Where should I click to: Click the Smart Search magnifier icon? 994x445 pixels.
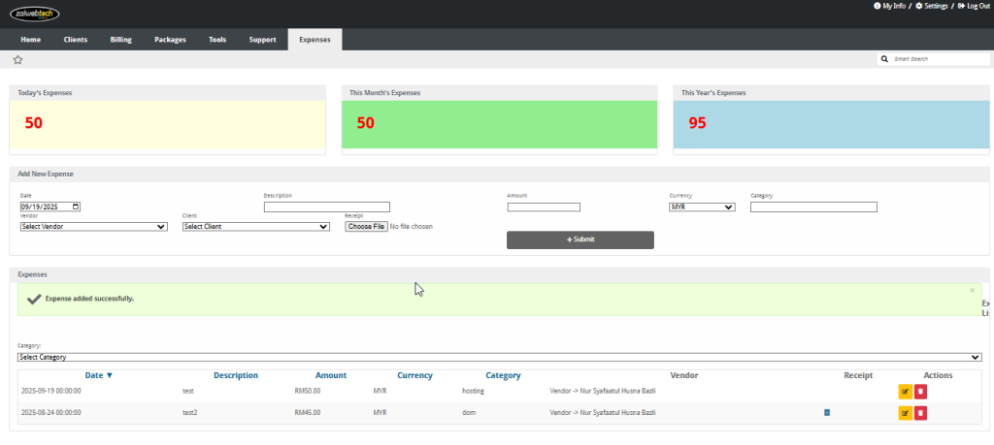click(884, 59)
